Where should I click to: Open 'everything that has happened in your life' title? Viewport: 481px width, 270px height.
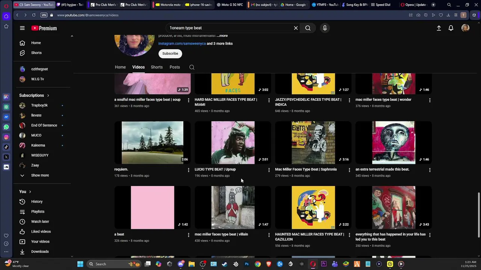click(390, 237)
